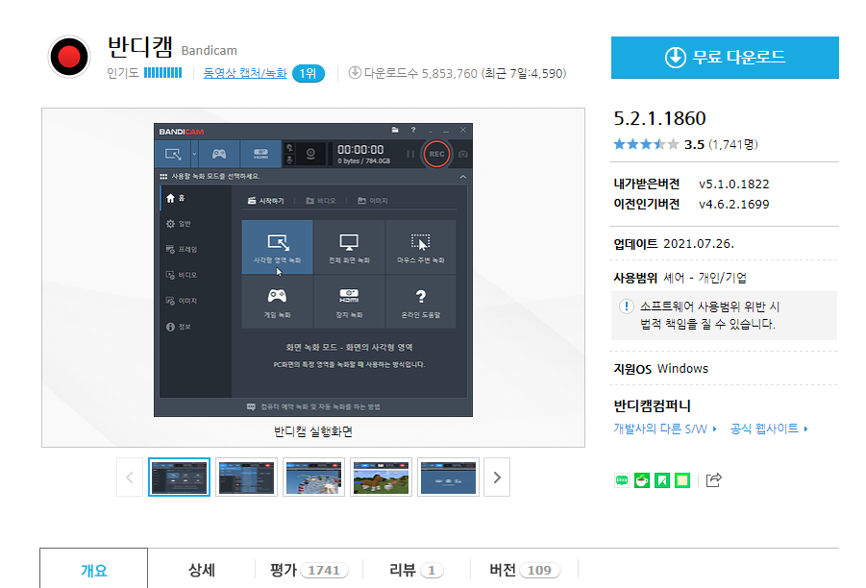
Task: Select 프레임 in the sidebar
Action: 195,250
